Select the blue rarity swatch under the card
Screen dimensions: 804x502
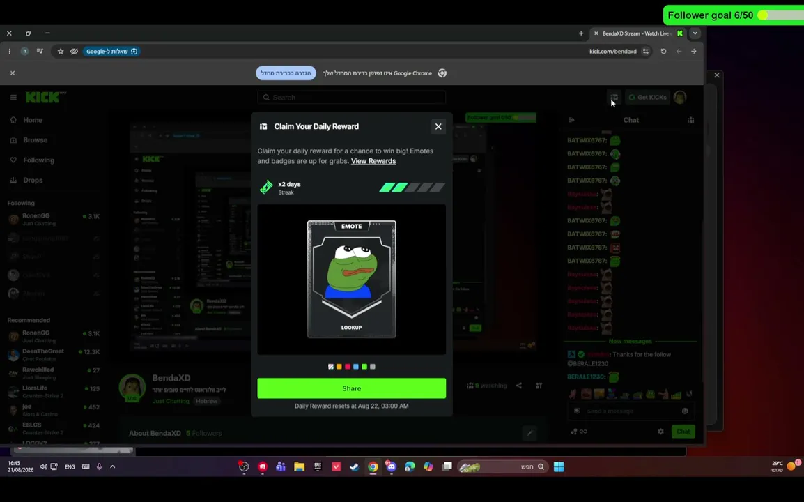pyautogui.click(x=356, y=367)
